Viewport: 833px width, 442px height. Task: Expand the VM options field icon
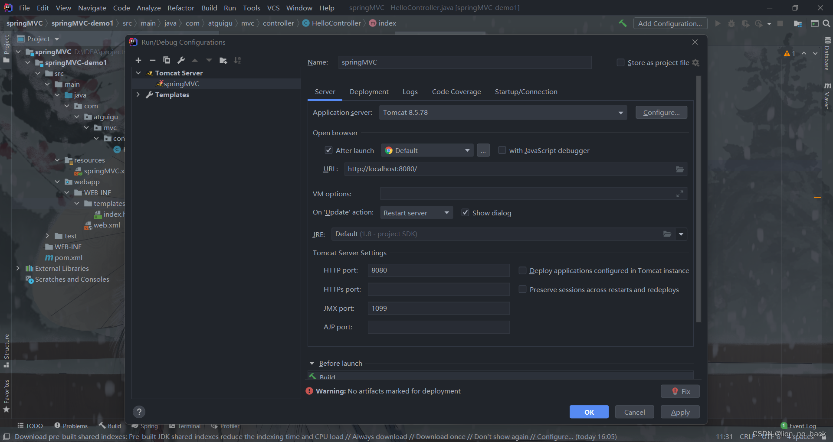(679, 194)
